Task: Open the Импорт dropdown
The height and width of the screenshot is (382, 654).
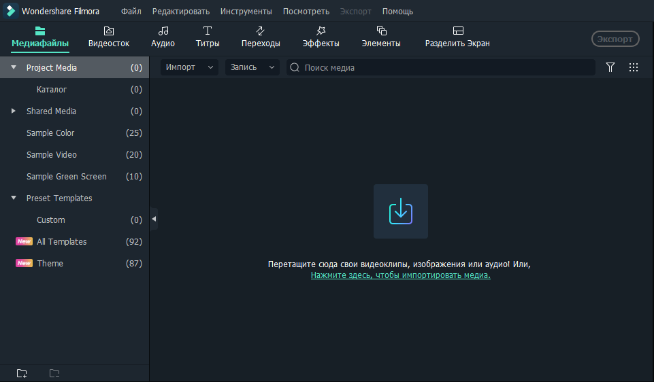Action: [x=189, y=67]
